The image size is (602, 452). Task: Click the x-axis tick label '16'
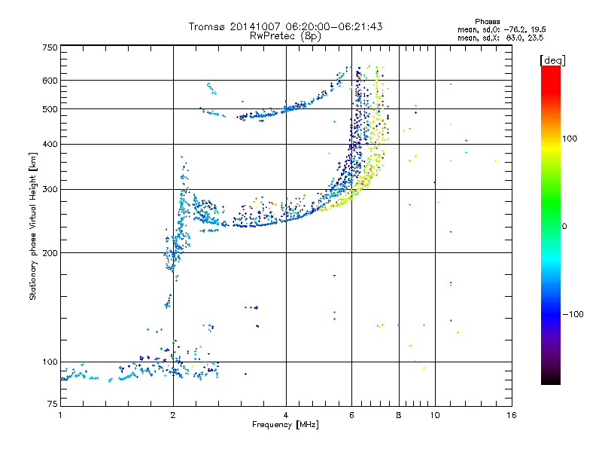click(512, 415)
